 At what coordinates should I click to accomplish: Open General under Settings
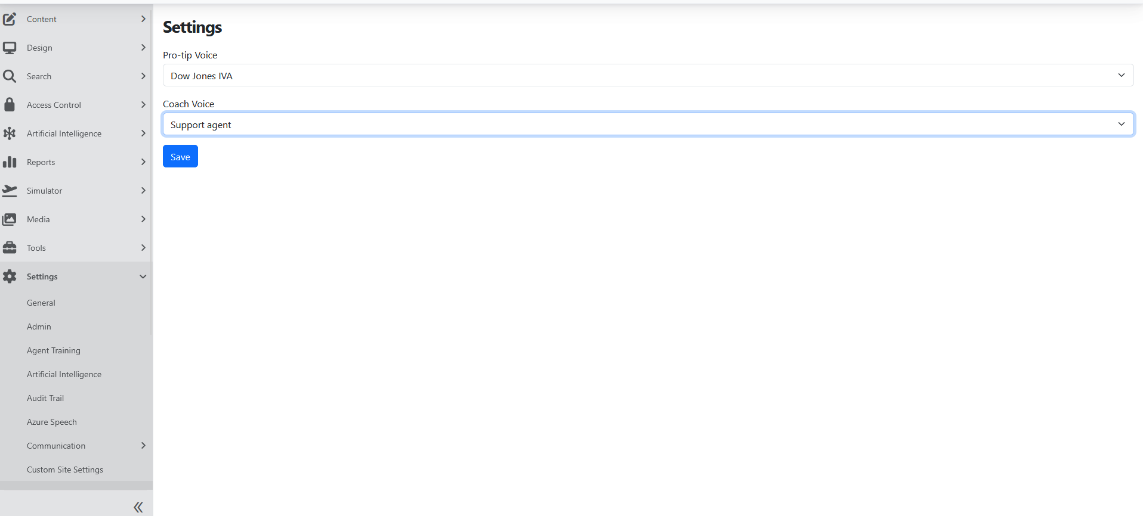[x=41, y=303]
